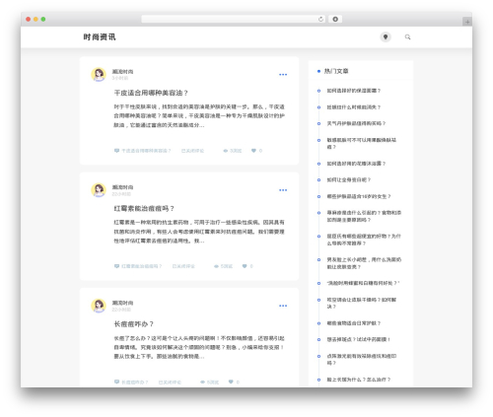Open hot article about 男友脸上长小疙瘩
Viewport: 493px width, 417px height.
click(x=364, y=263)
